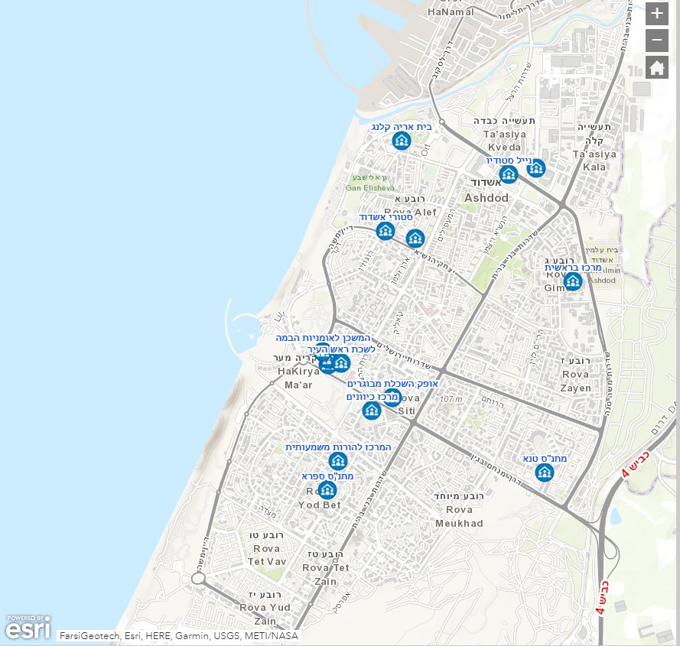The width and height of the screenshot is (680, 646).
Task: Select the מתנ"ס טנא marker
Action: [545, 472]
